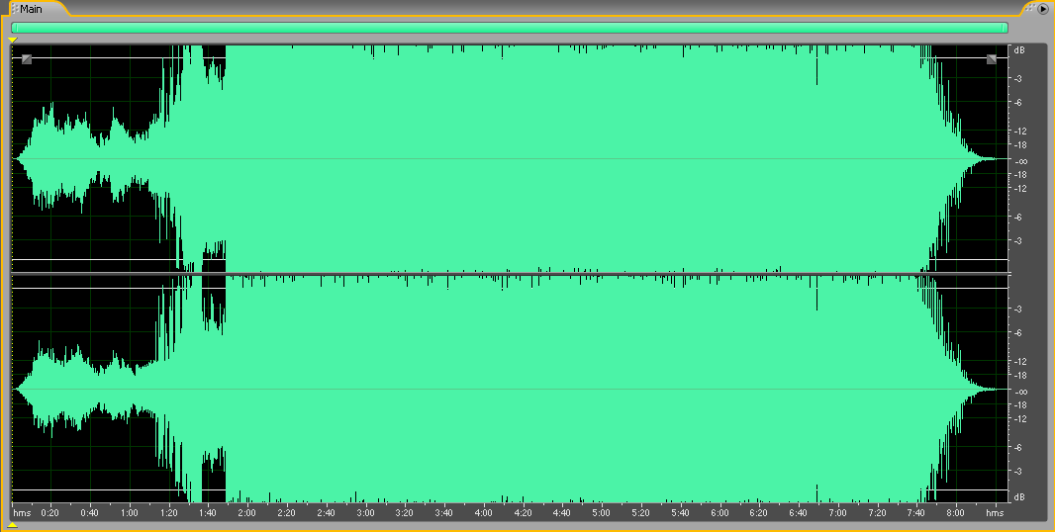Image resolution: width=1055 pixels, height=532 pixels.
Task: Click the bottom dB label on amplitude scale
Action: pyautogui.click(x=1018, y=496)
